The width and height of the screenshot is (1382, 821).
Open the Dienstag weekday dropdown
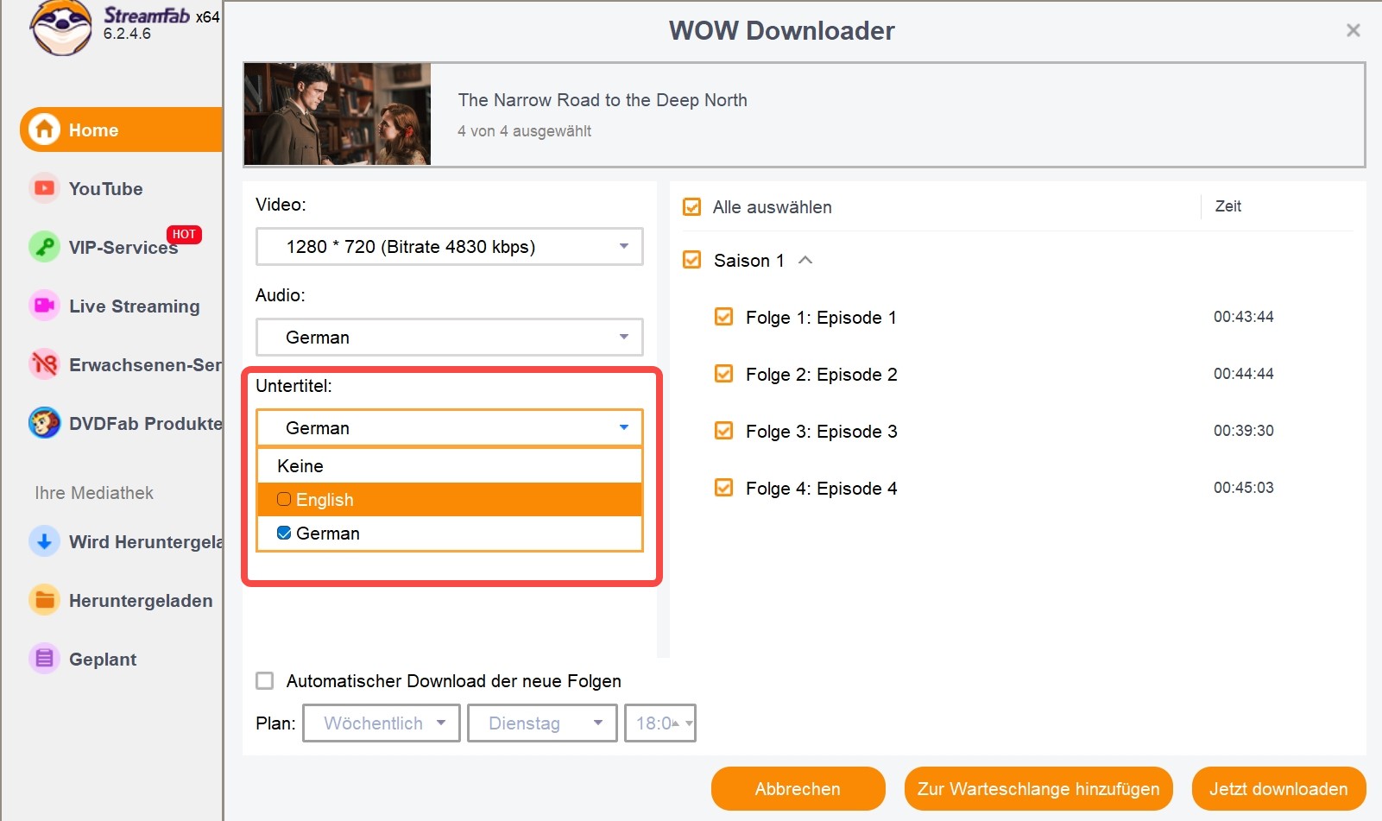542,723
